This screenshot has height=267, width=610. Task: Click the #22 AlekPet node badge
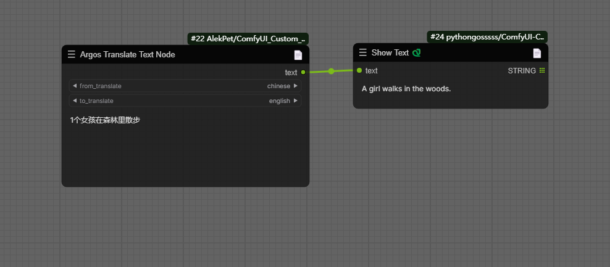pyautogui.click(x=248, y=38)
